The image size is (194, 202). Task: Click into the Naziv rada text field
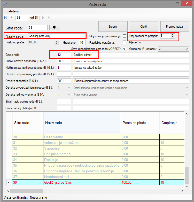[x=56, y=36]
